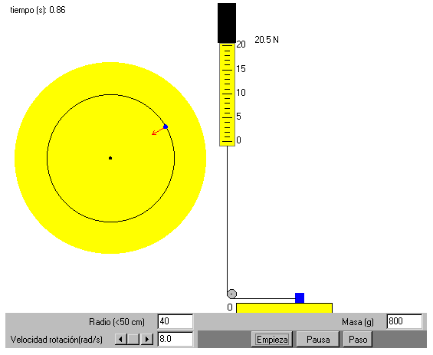
Task: Click the Velocidad rotación(rad/s) label
Action: tap(57, 339)
